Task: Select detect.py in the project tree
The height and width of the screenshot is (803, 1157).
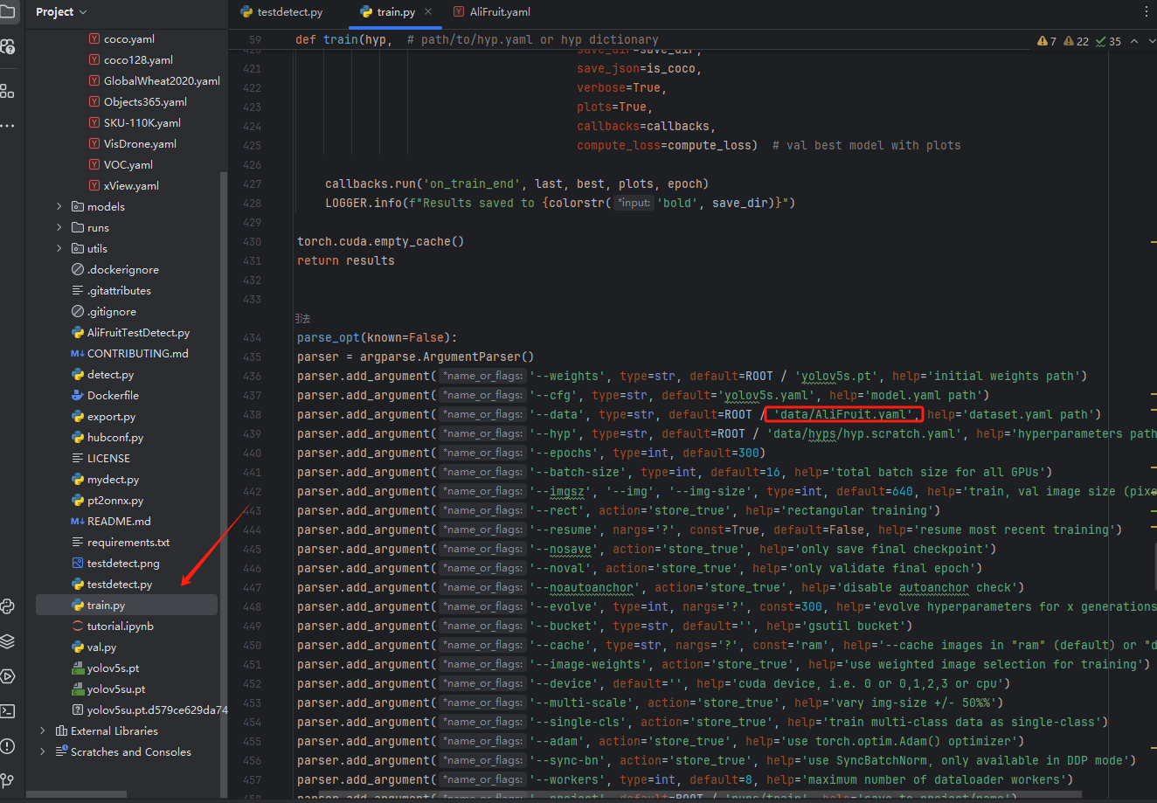Action: pyautogui.click(x=110, y=375)
